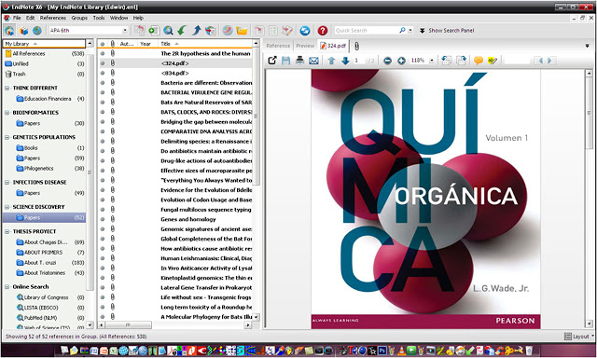Toggle read dot for The 2R hypothesis row

click(103, 54)
